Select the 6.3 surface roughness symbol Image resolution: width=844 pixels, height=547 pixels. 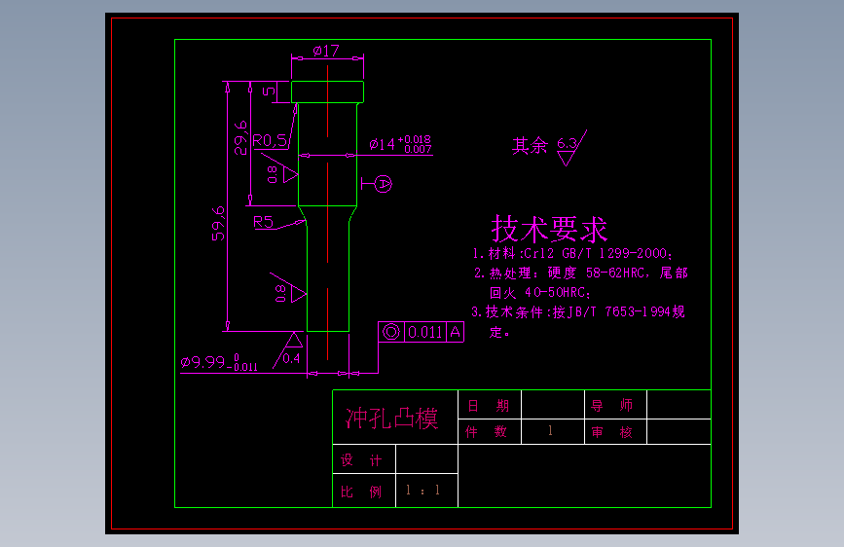point(571,148)
